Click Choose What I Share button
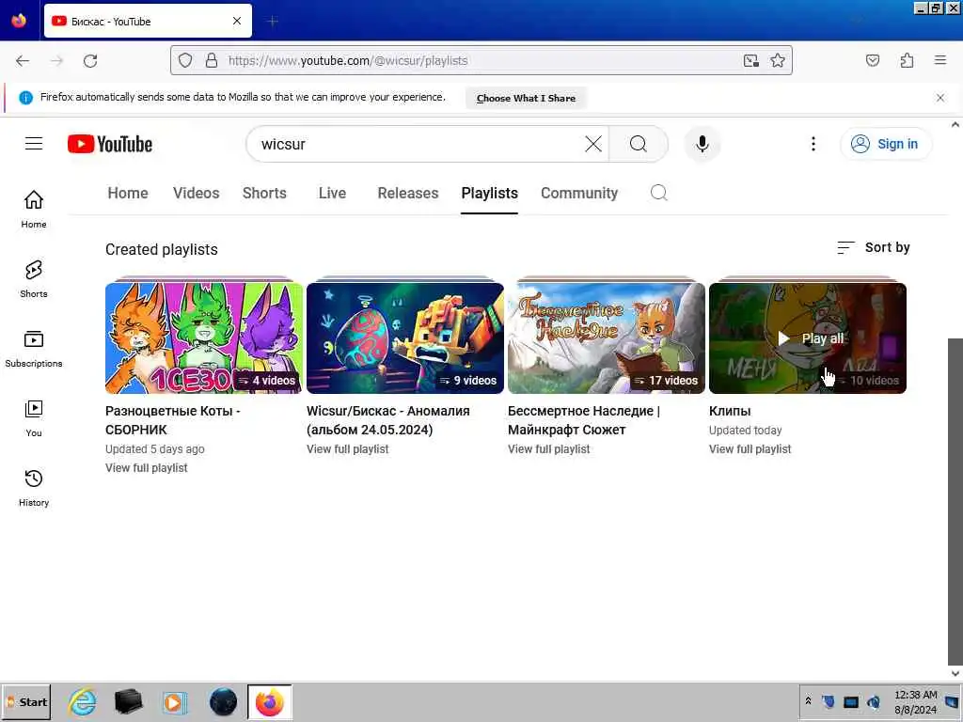The image size is (963, 722). tap(526, 98)
